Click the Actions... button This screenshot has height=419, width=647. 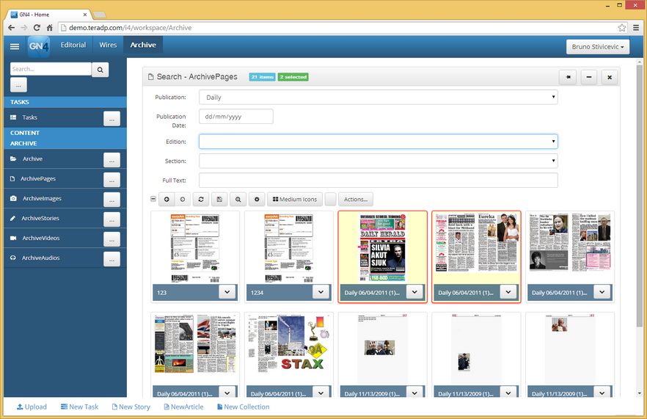pyautogui.click(x=356, y=200)
